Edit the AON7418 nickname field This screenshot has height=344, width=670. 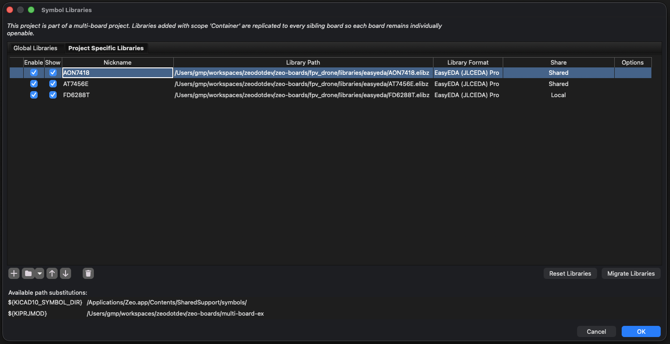coord(118,73)
